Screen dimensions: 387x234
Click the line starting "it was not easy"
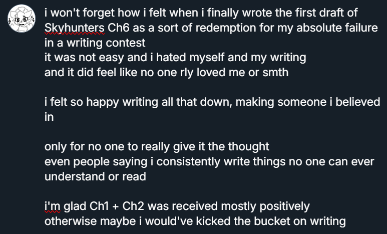tap(175, 58)
